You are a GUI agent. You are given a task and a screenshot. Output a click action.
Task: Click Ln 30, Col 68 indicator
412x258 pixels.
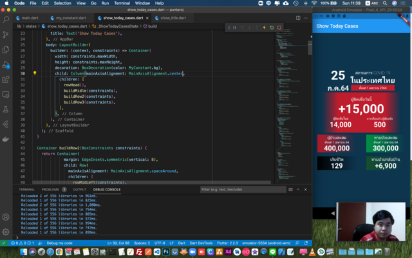coord(118,243)
